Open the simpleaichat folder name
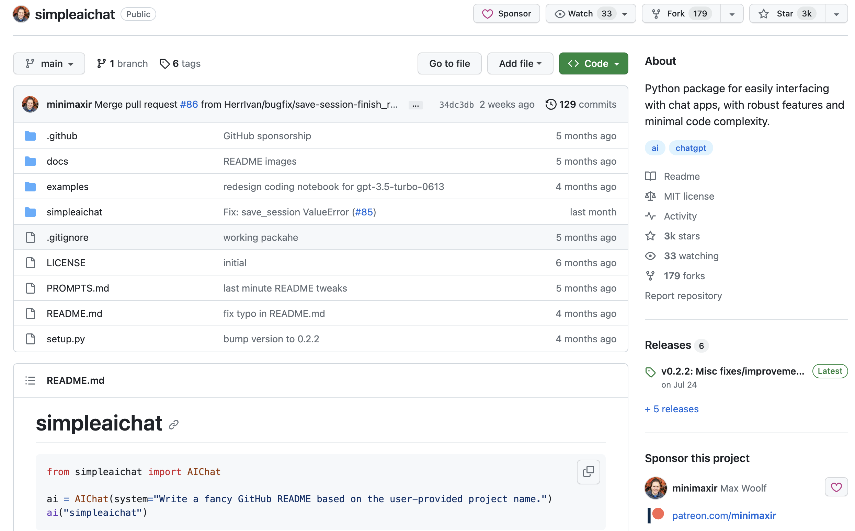Image resolution: width=855 pixels, height=531 pixels. [75, 212]
